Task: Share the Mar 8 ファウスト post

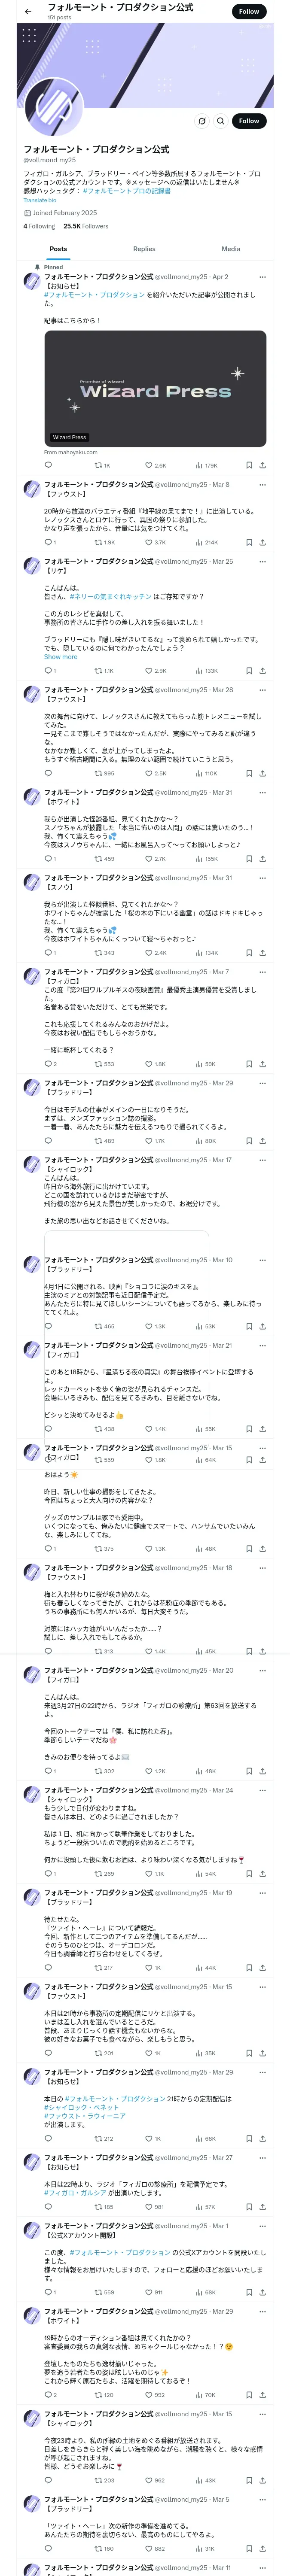Action: click(262, 542)
